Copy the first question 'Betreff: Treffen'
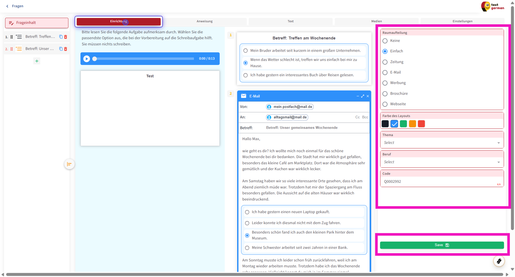 [x=61, y=37]
